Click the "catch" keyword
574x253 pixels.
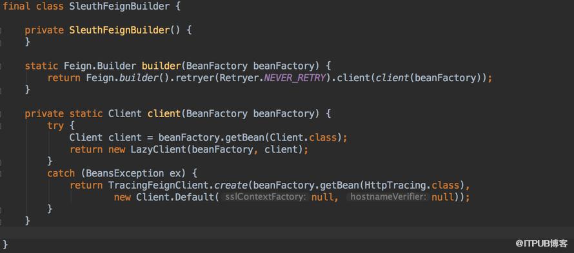click(x=61, y=173)
